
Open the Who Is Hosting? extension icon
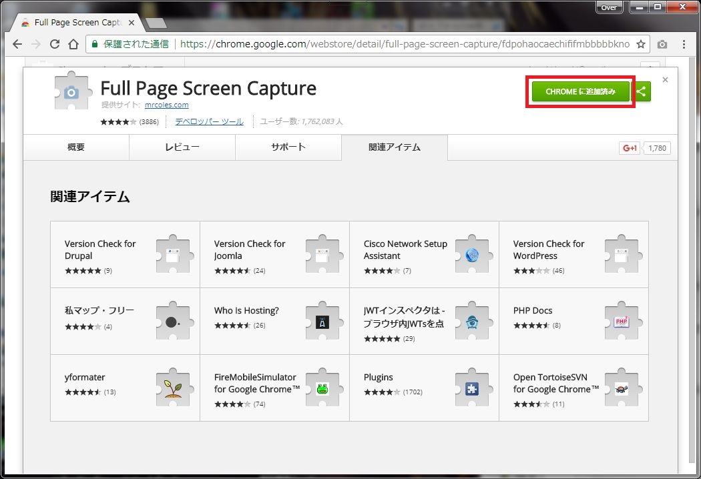coord(324,320)
